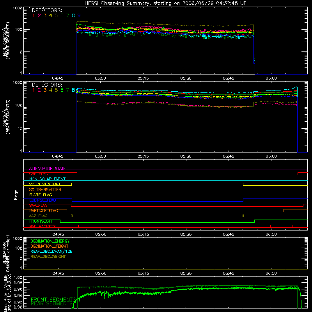Click the '06:00' time label under the rear segments plot
Viewport: 312px width, 312px height.
(271, 156)
